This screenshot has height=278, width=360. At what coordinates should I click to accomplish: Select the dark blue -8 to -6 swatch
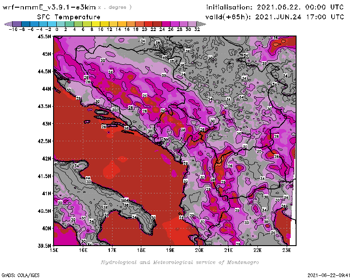26,24
